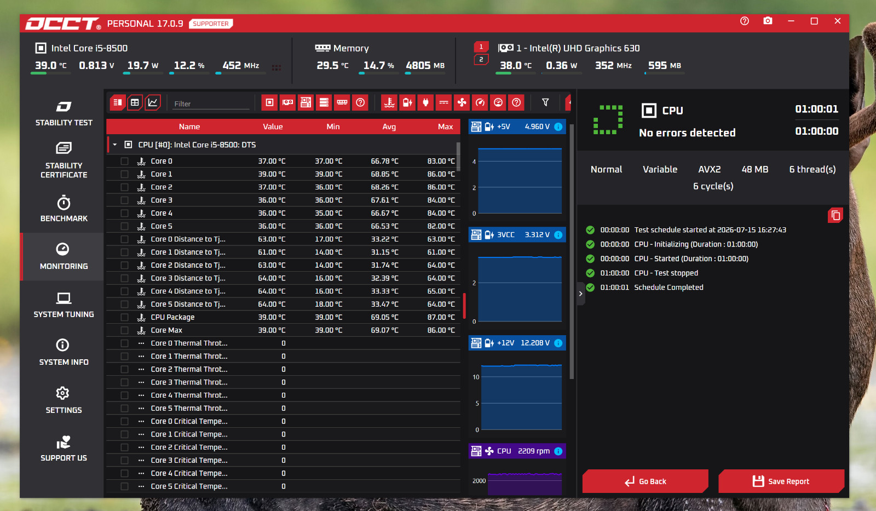Copy the test log with clipboard icon
Viewport: 876px width, 511px height.
coord(835,215)
